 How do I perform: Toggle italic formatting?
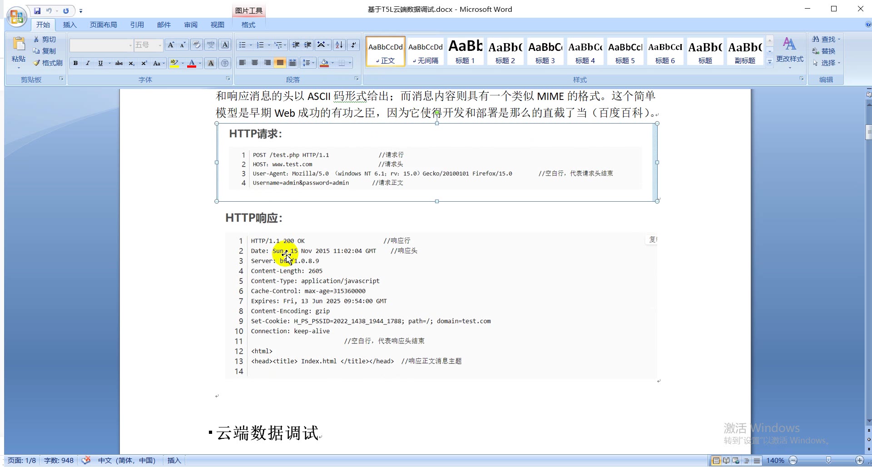tap(88, 63)
